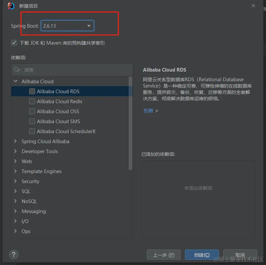266x265 pixels.
Task: Check the Alibaba Cloud Redis checkbox
Action: [x=32, y=101]
